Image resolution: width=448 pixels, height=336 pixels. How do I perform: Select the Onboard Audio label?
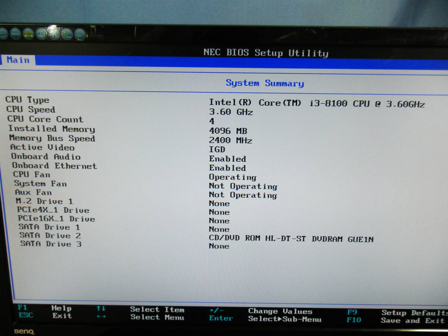[x=46, y=156]
